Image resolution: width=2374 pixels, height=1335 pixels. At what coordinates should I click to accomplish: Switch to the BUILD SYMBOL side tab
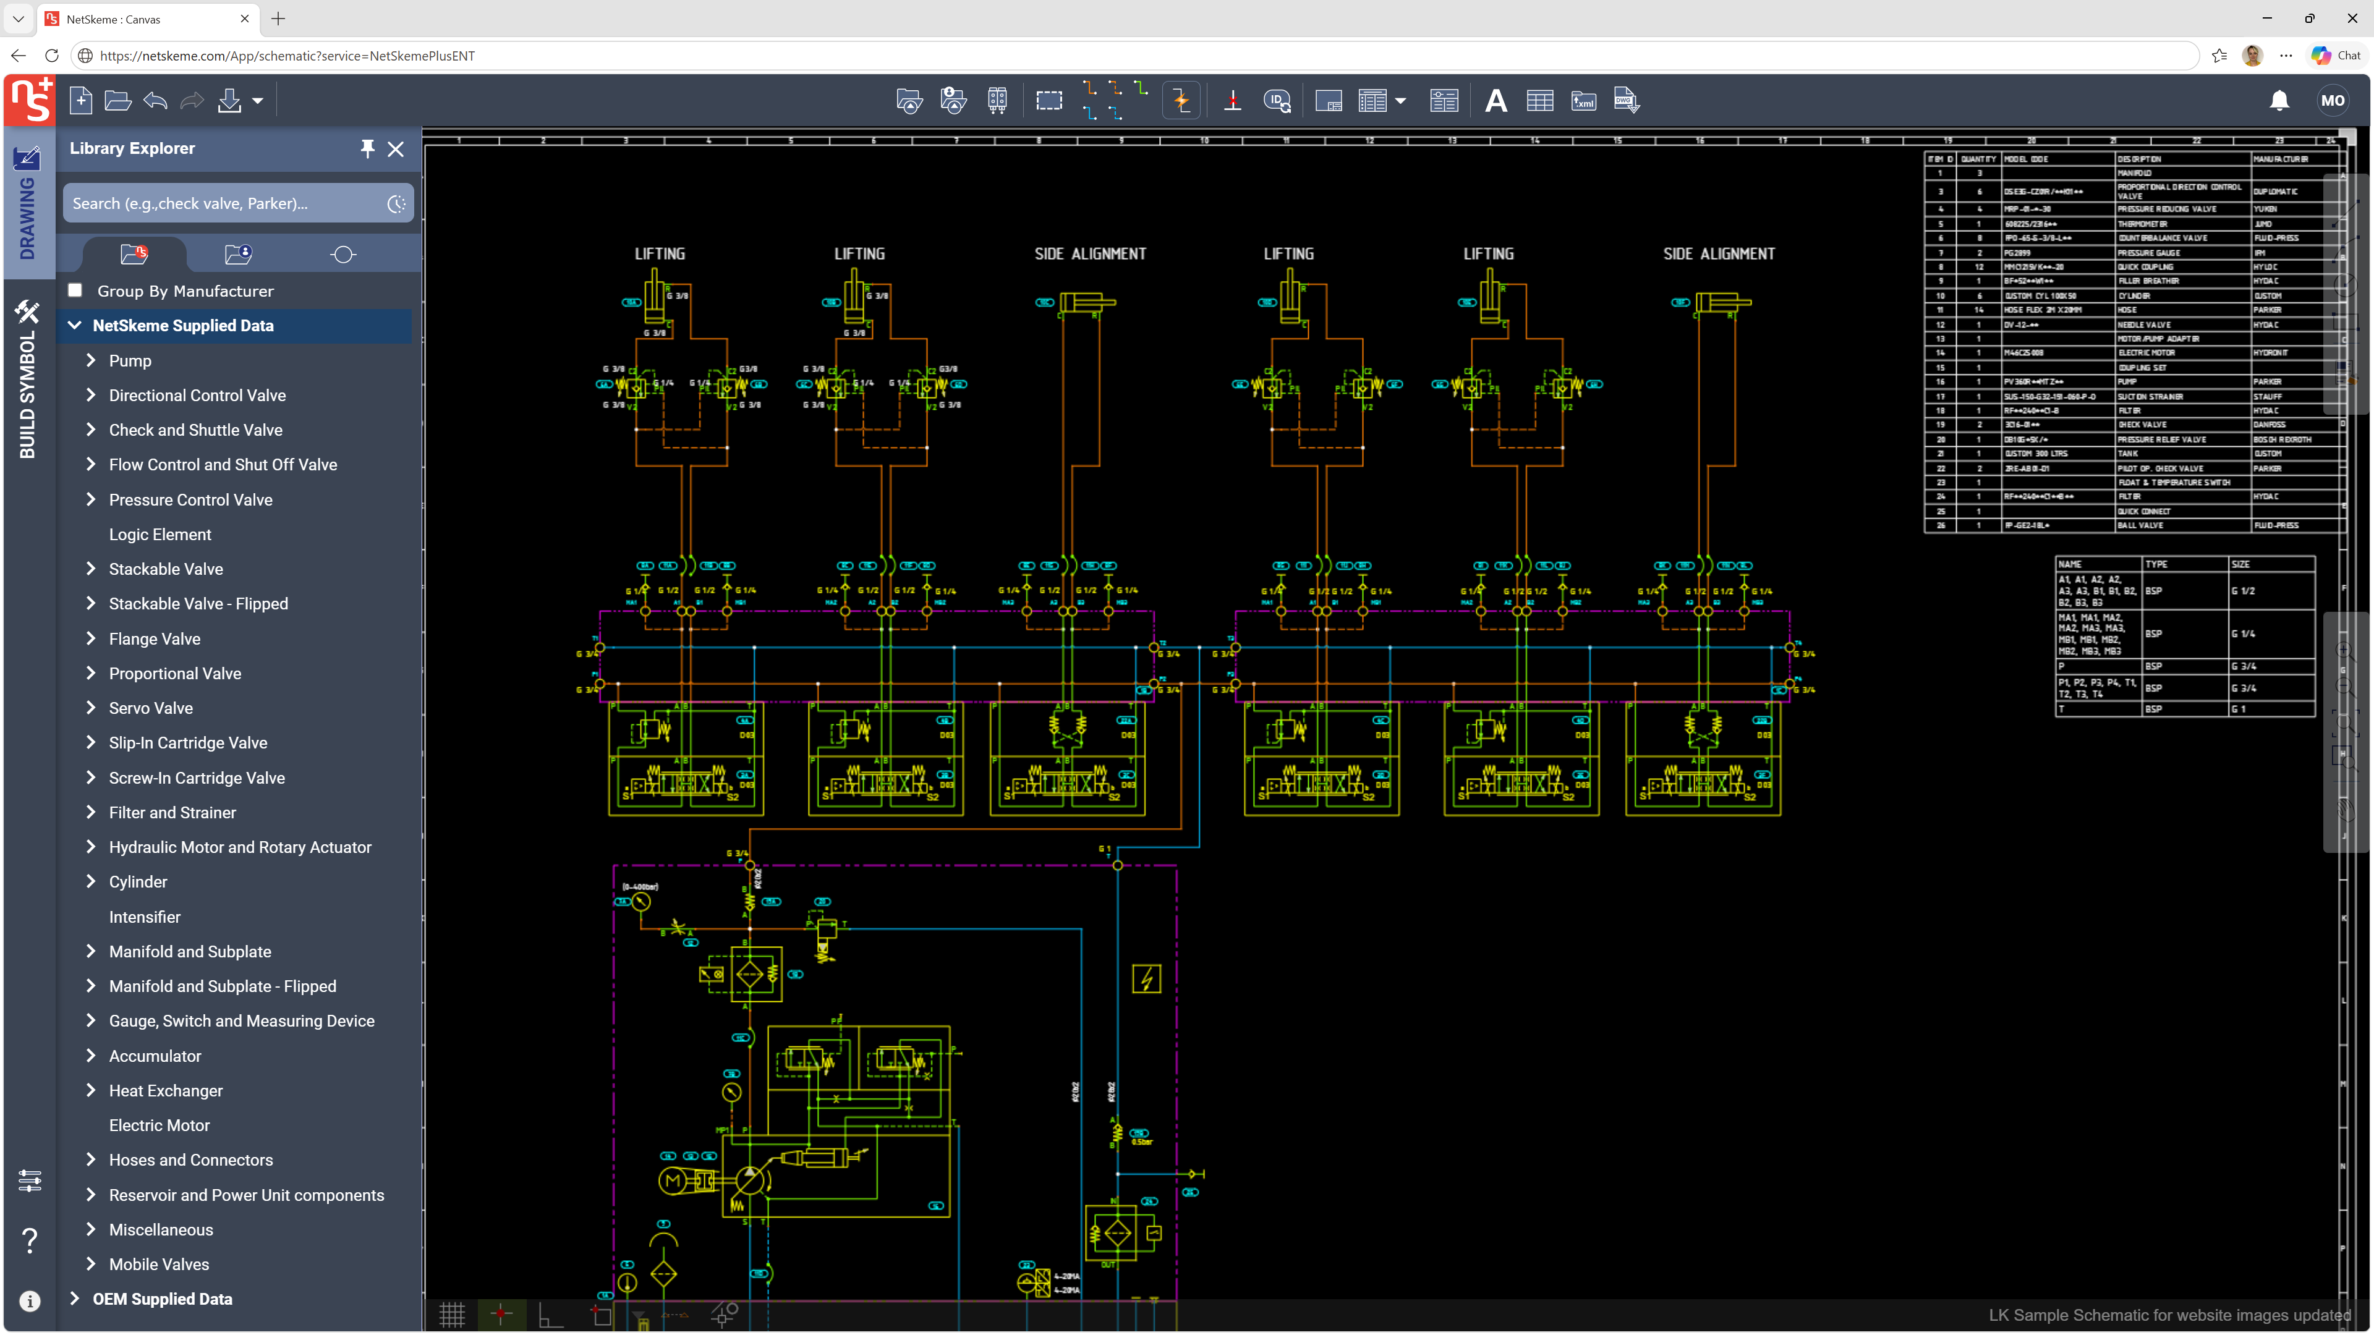click(x=28, y=379)
